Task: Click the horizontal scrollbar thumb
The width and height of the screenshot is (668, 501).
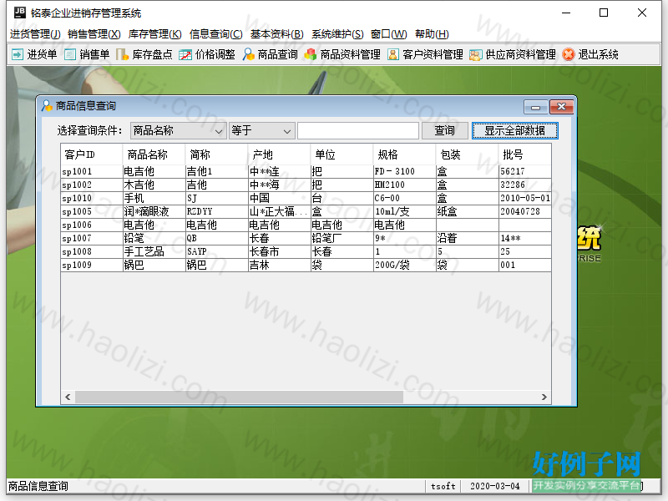Action: tap(239, 397)
